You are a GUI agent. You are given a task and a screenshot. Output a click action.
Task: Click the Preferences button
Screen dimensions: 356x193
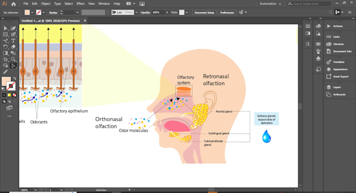point(227,13)
